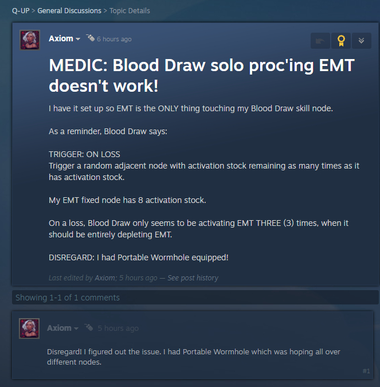Click the flag/report button on the post
This screenshot has width=380, height=387.
(x=320, y=41)
